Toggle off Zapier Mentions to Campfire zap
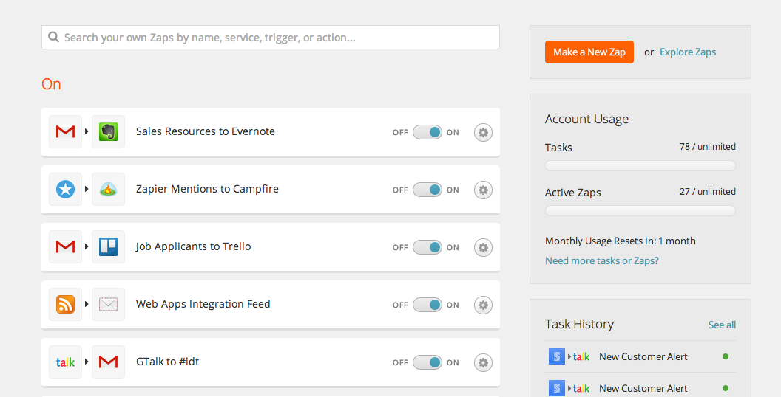The image size is (781, 397). 427,190
